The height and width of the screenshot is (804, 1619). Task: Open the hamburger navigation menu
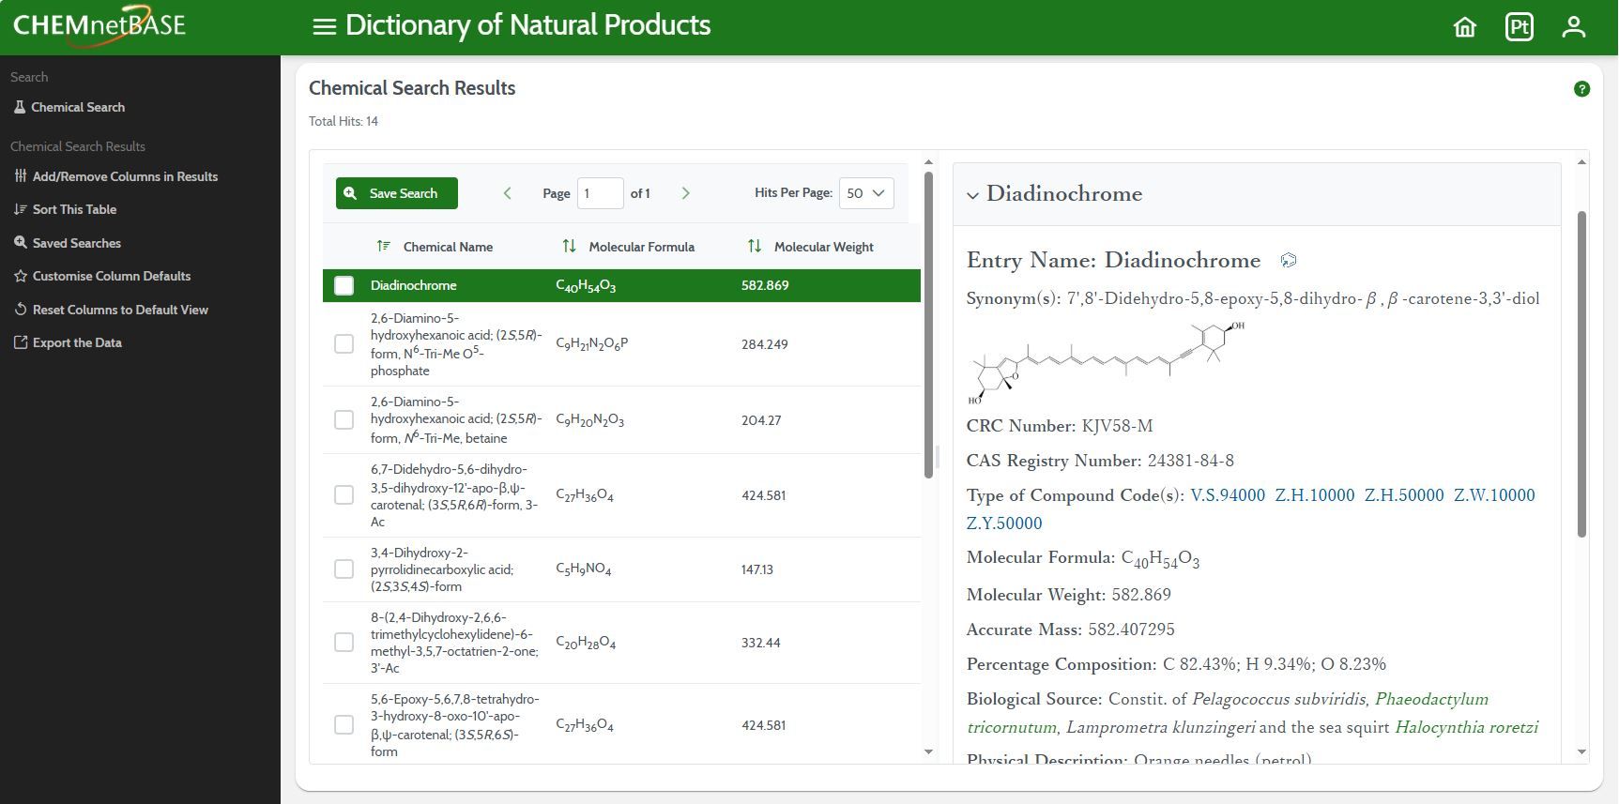(324, 26)
